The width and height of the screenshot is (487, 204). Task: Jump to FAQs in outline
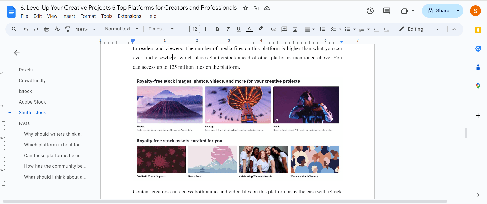click(24, 123)
